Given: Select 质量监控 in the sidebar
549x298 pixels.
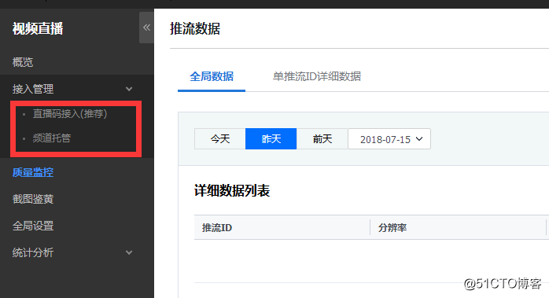Looking at the screenshot, I should (33, 172).
